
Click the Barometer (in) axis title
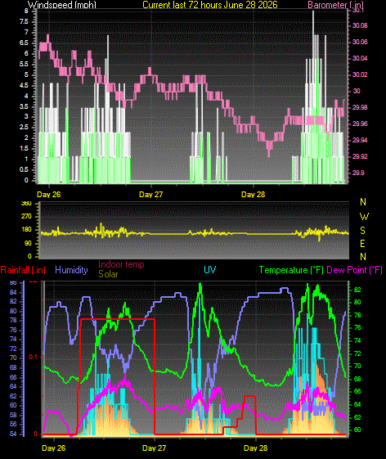pos(335,5)
